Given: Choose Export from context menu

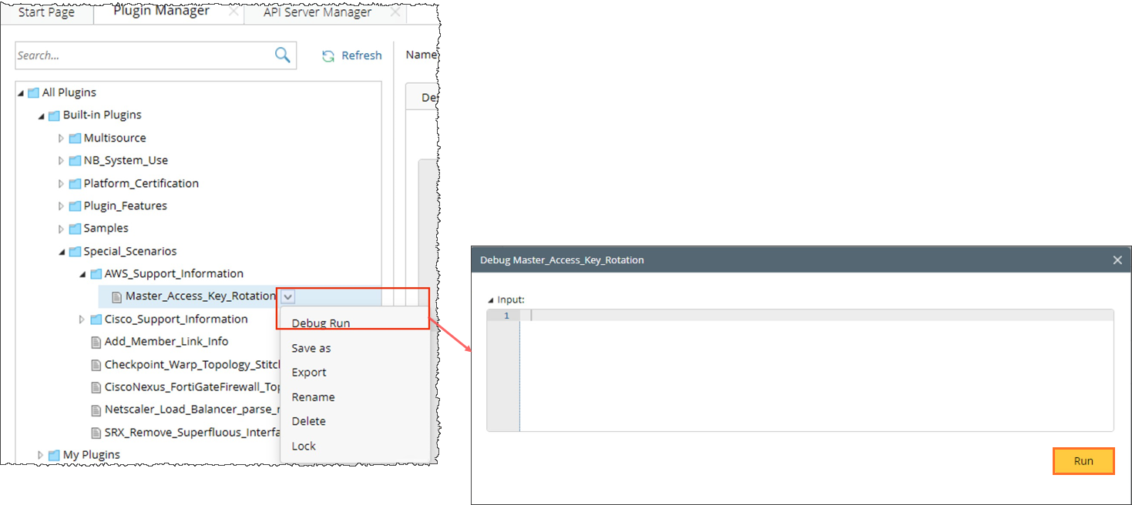Looking at the screenshot, I should (x=309, y=373).
